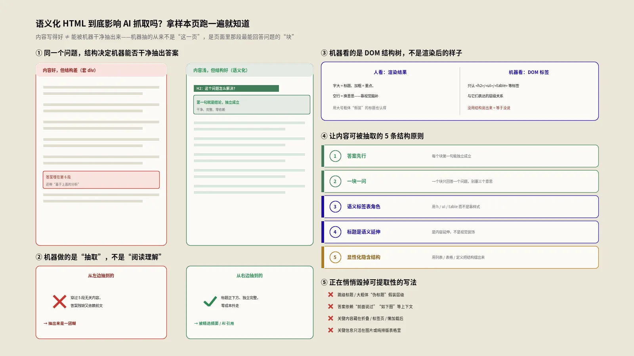Click the item 答案依赖“前面说过”“如下图”等上下文
This screenshot has width=634, height=356.
(375, 307)
